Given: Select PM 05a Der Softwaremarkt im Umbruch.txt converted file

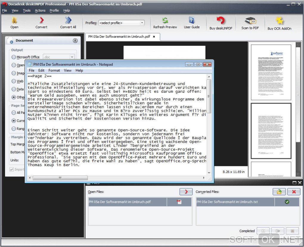Looking at the screenshot, I should pos(248,202).
